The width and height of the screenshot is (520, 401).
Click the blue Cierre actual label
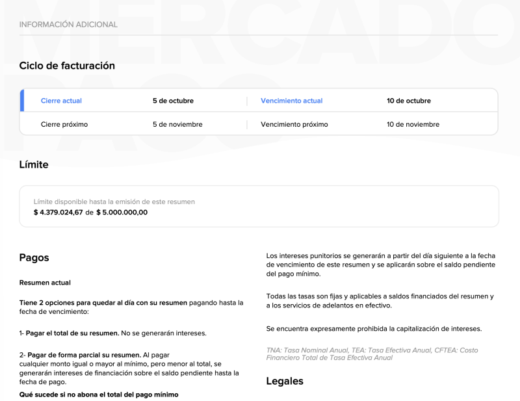61,101
